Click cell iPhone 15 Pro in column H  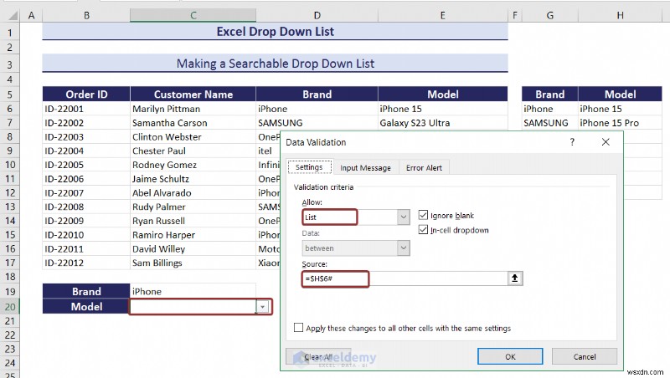(x=620, y=123)
